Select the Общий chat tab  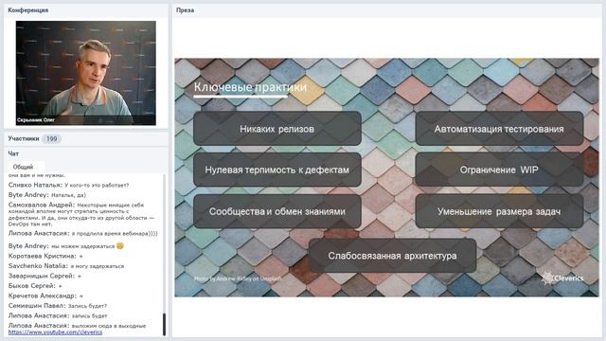click(x=23, y=167)
